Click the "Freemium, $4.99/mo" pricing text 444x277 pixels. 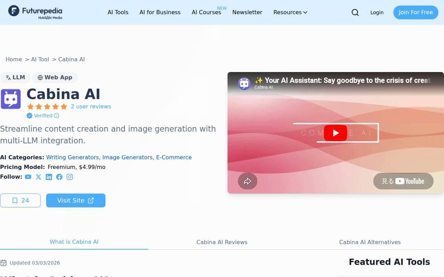[76, 167]
